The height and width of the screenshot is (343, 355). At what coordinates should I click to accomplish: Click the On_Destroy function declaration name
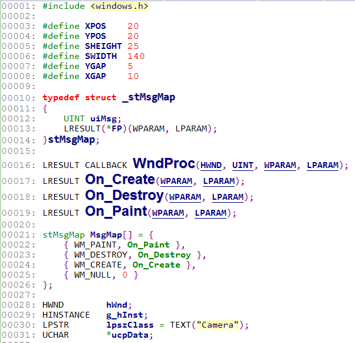coord(124,196)
